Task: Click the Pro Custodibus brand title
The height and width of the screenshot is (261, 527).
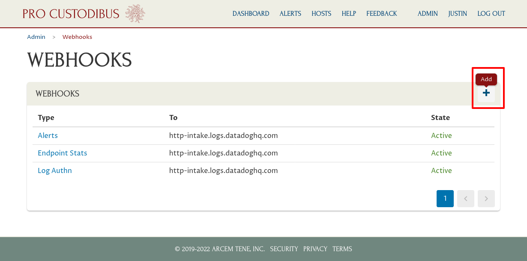Action: 71,14
